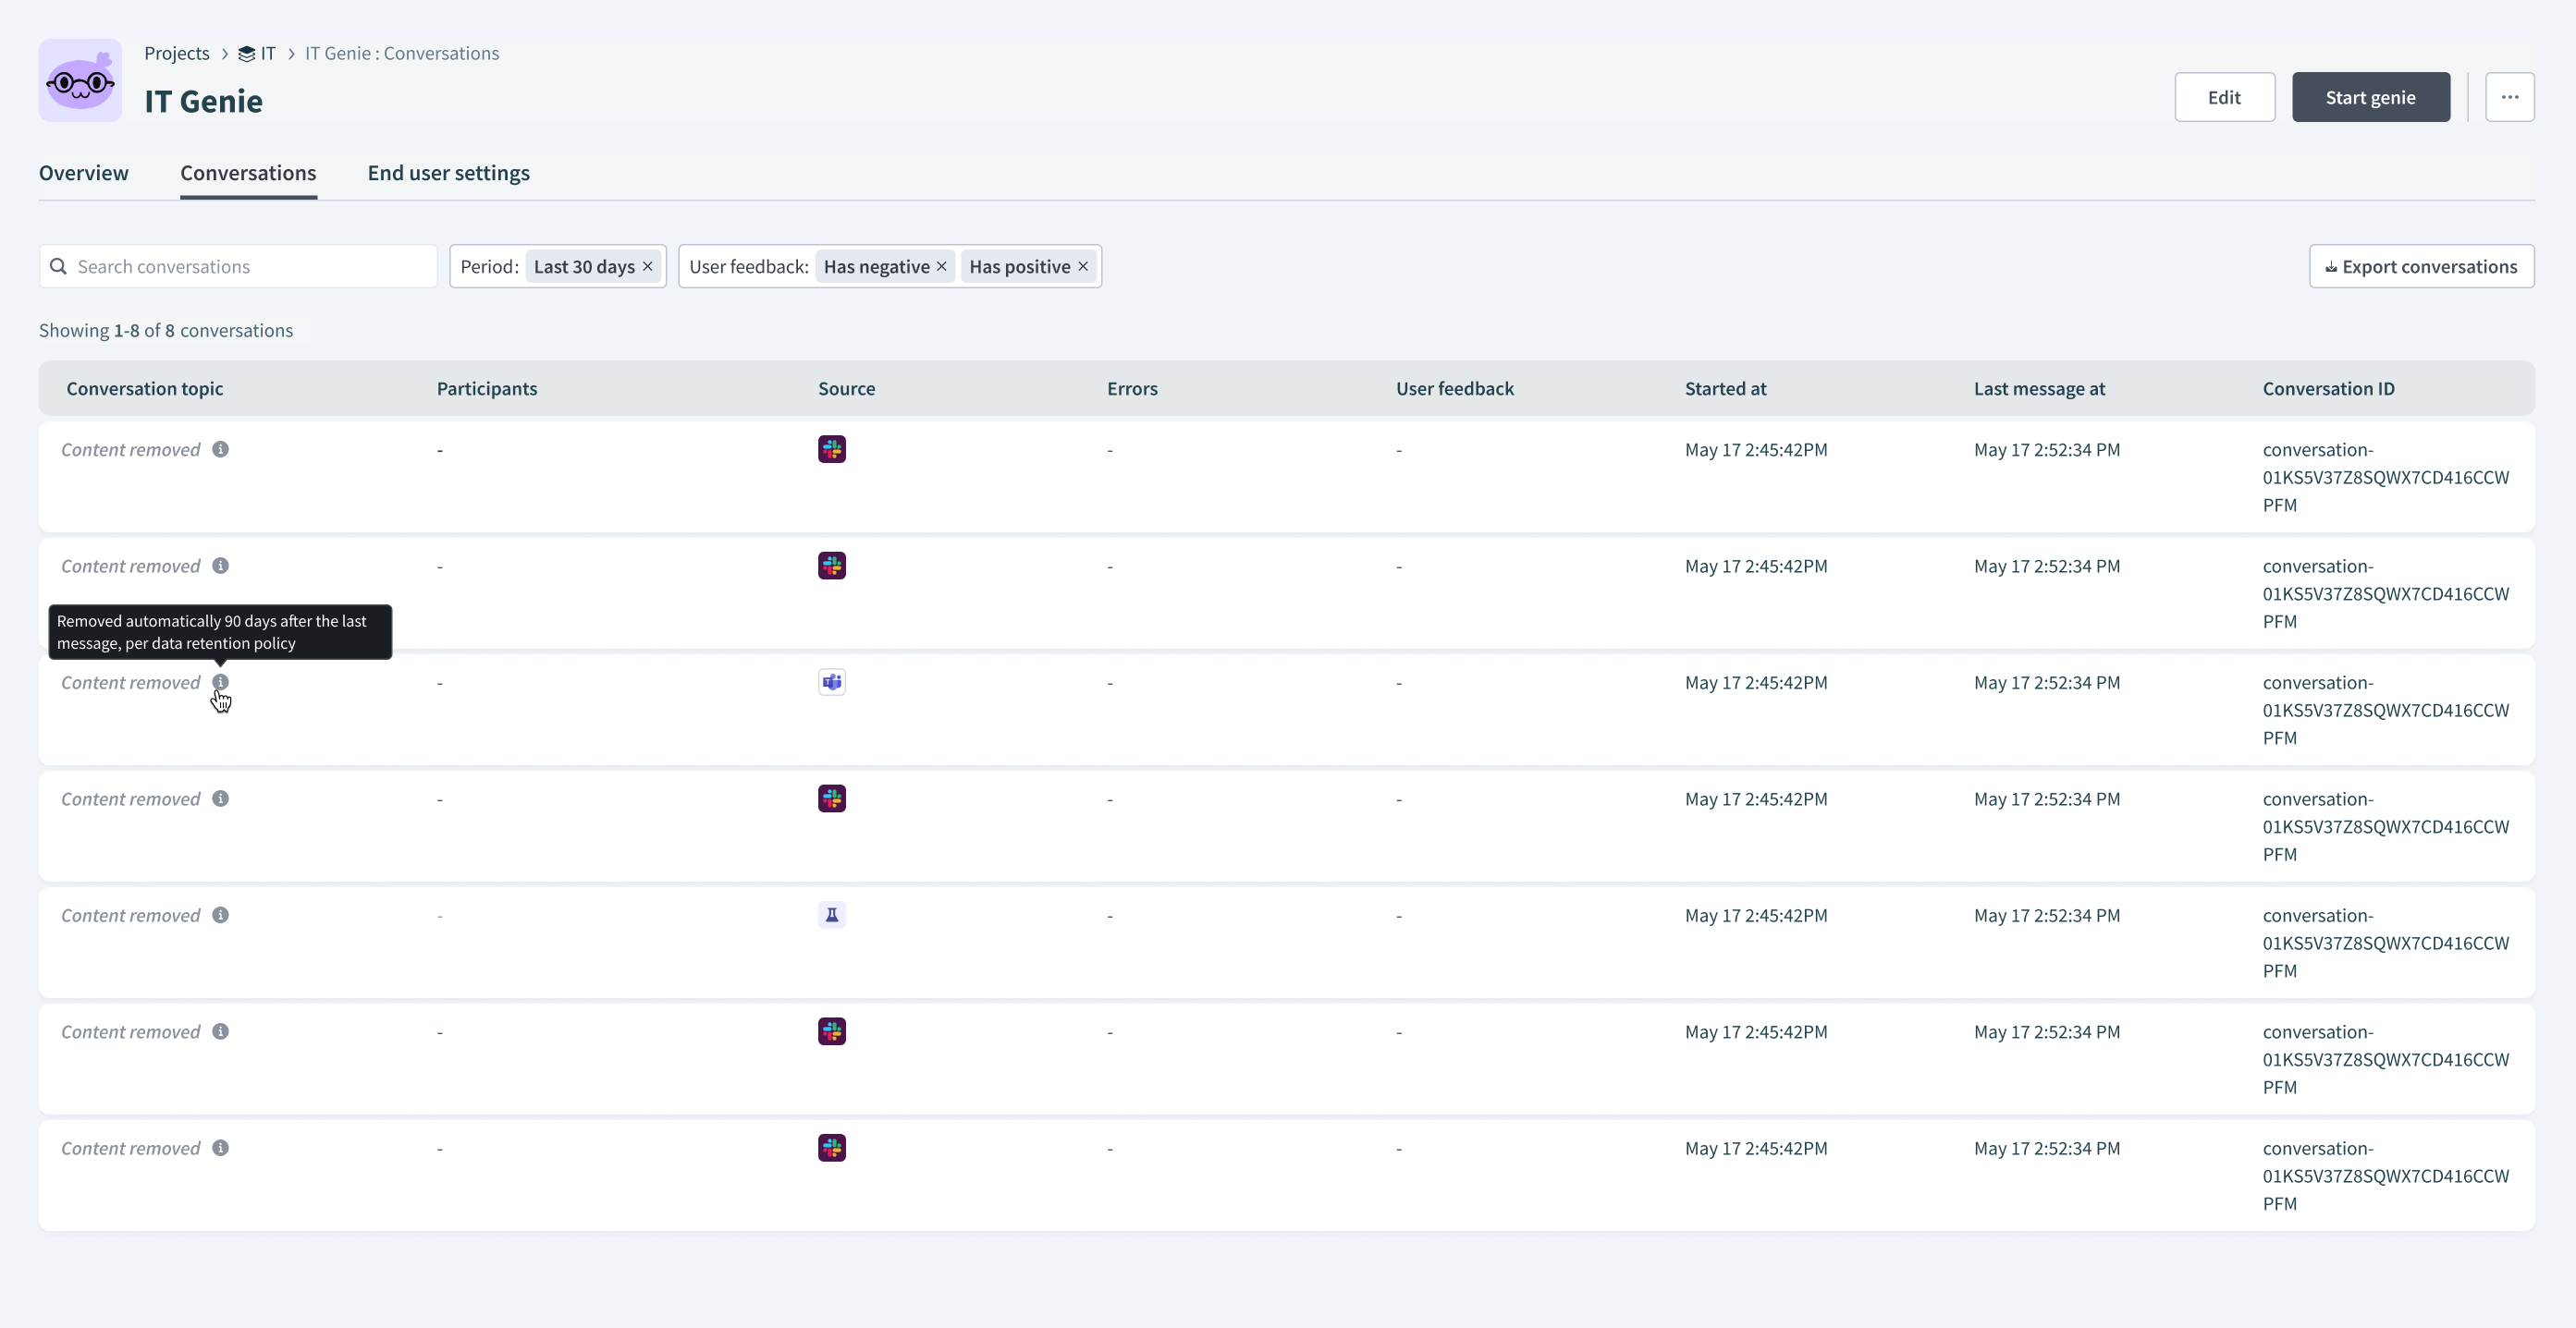Remove the Has positive feedback chip
The width and height of the screenshot is (2576, 1328).
point(1082,266)
